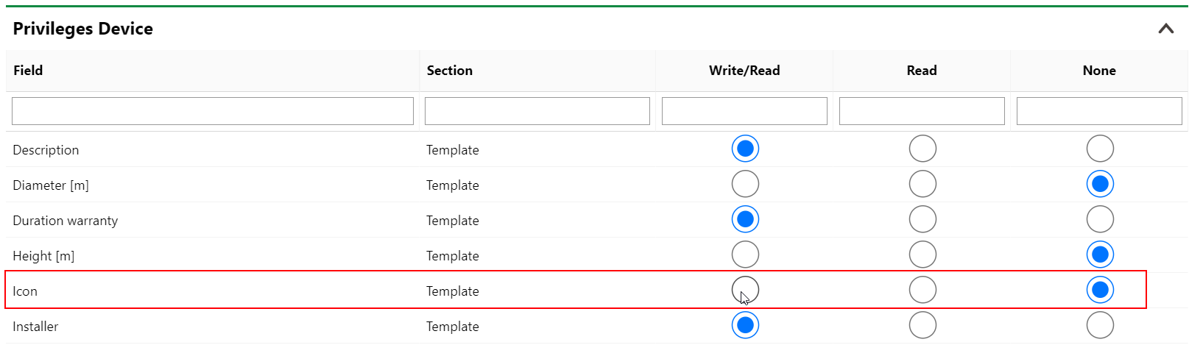Set Duration warranty privilege to None
This screenshot has width=1189, height=345.
(x=1100, y=219)
